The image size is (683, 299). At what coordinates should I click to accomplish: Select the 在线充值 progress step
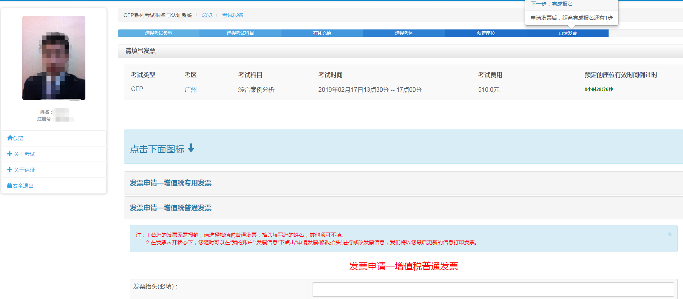322,33
